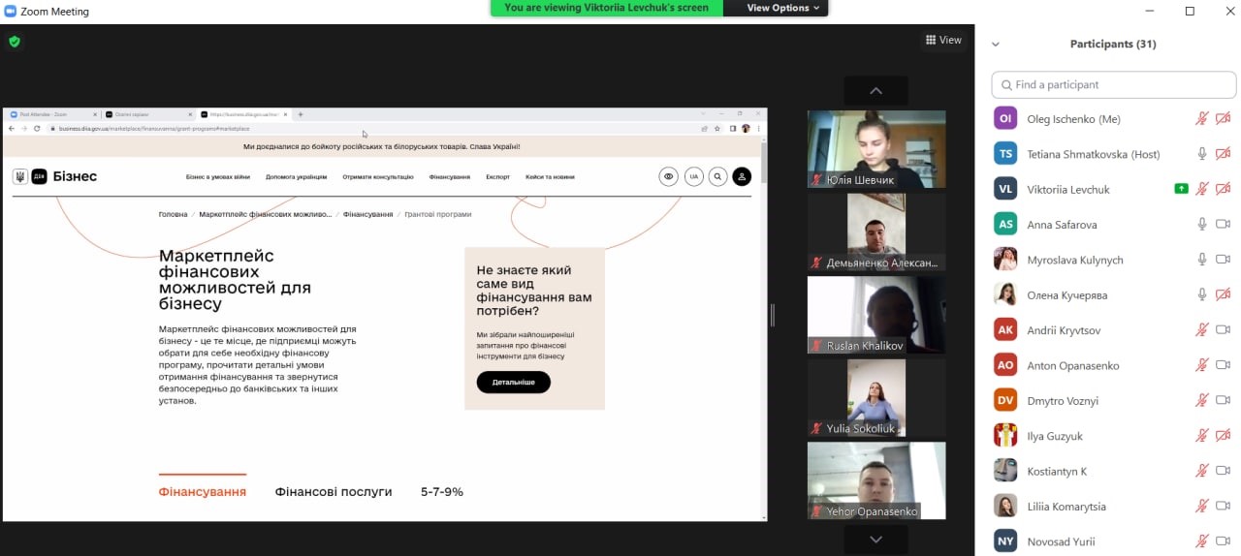Open the user profile icon on Дія site
This screenshot has height=556, width=1241.
tap(742, 176)
